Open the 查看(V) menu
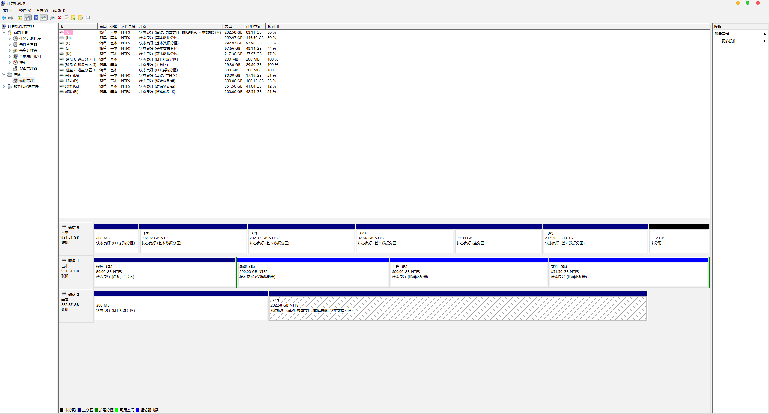This screenshot has height=414, width=769. pyautogui.click(x=42, y=10)
